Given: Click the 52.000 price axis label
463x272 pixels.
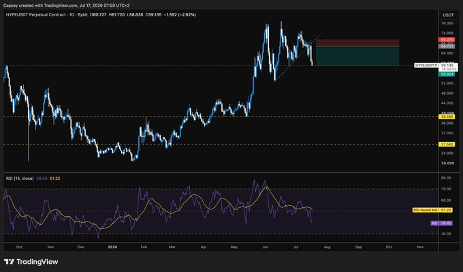Looking at the screenshot, I should pos(447,83).
